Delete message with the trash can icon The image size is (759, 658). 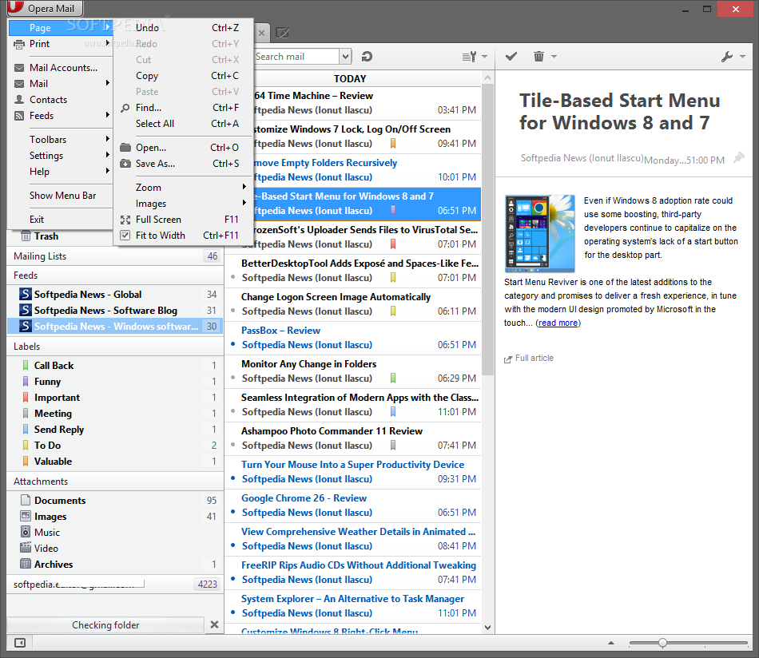(x=538, y=57)
